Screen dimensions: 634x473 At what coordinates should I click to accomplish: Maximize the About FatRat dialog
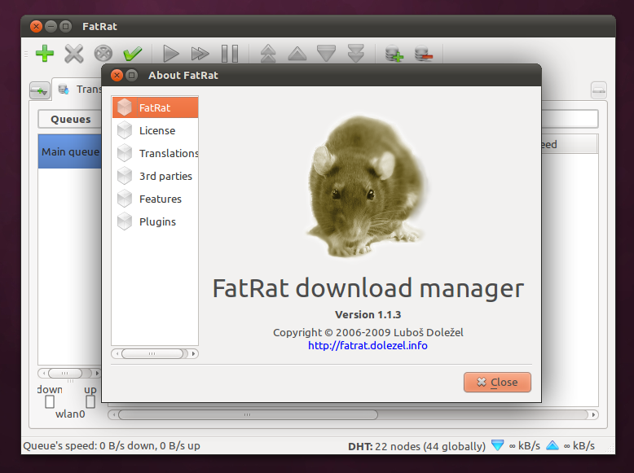132,75
